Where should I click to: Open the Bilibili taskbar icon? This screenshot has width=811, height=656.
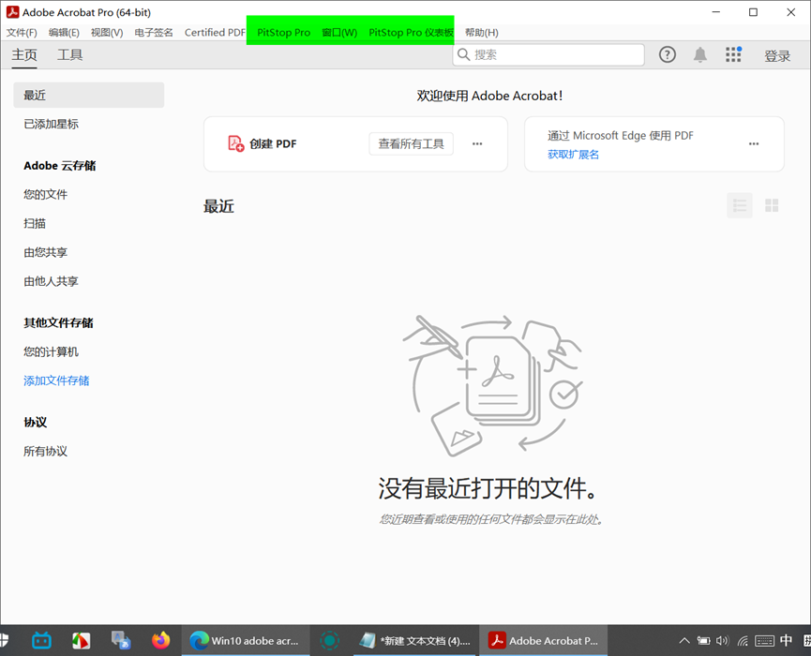(x=41, y=641)
